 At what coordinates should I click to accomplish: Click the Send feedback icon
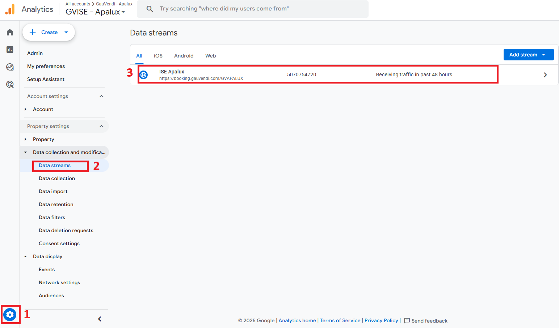coord(407,321)
